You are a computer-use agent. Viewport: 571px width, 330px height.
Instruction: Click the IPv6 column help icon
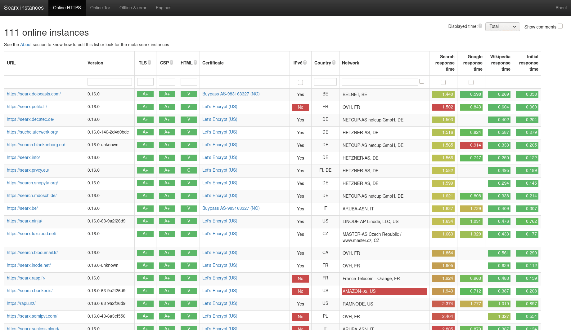click(x=305, y=63)
